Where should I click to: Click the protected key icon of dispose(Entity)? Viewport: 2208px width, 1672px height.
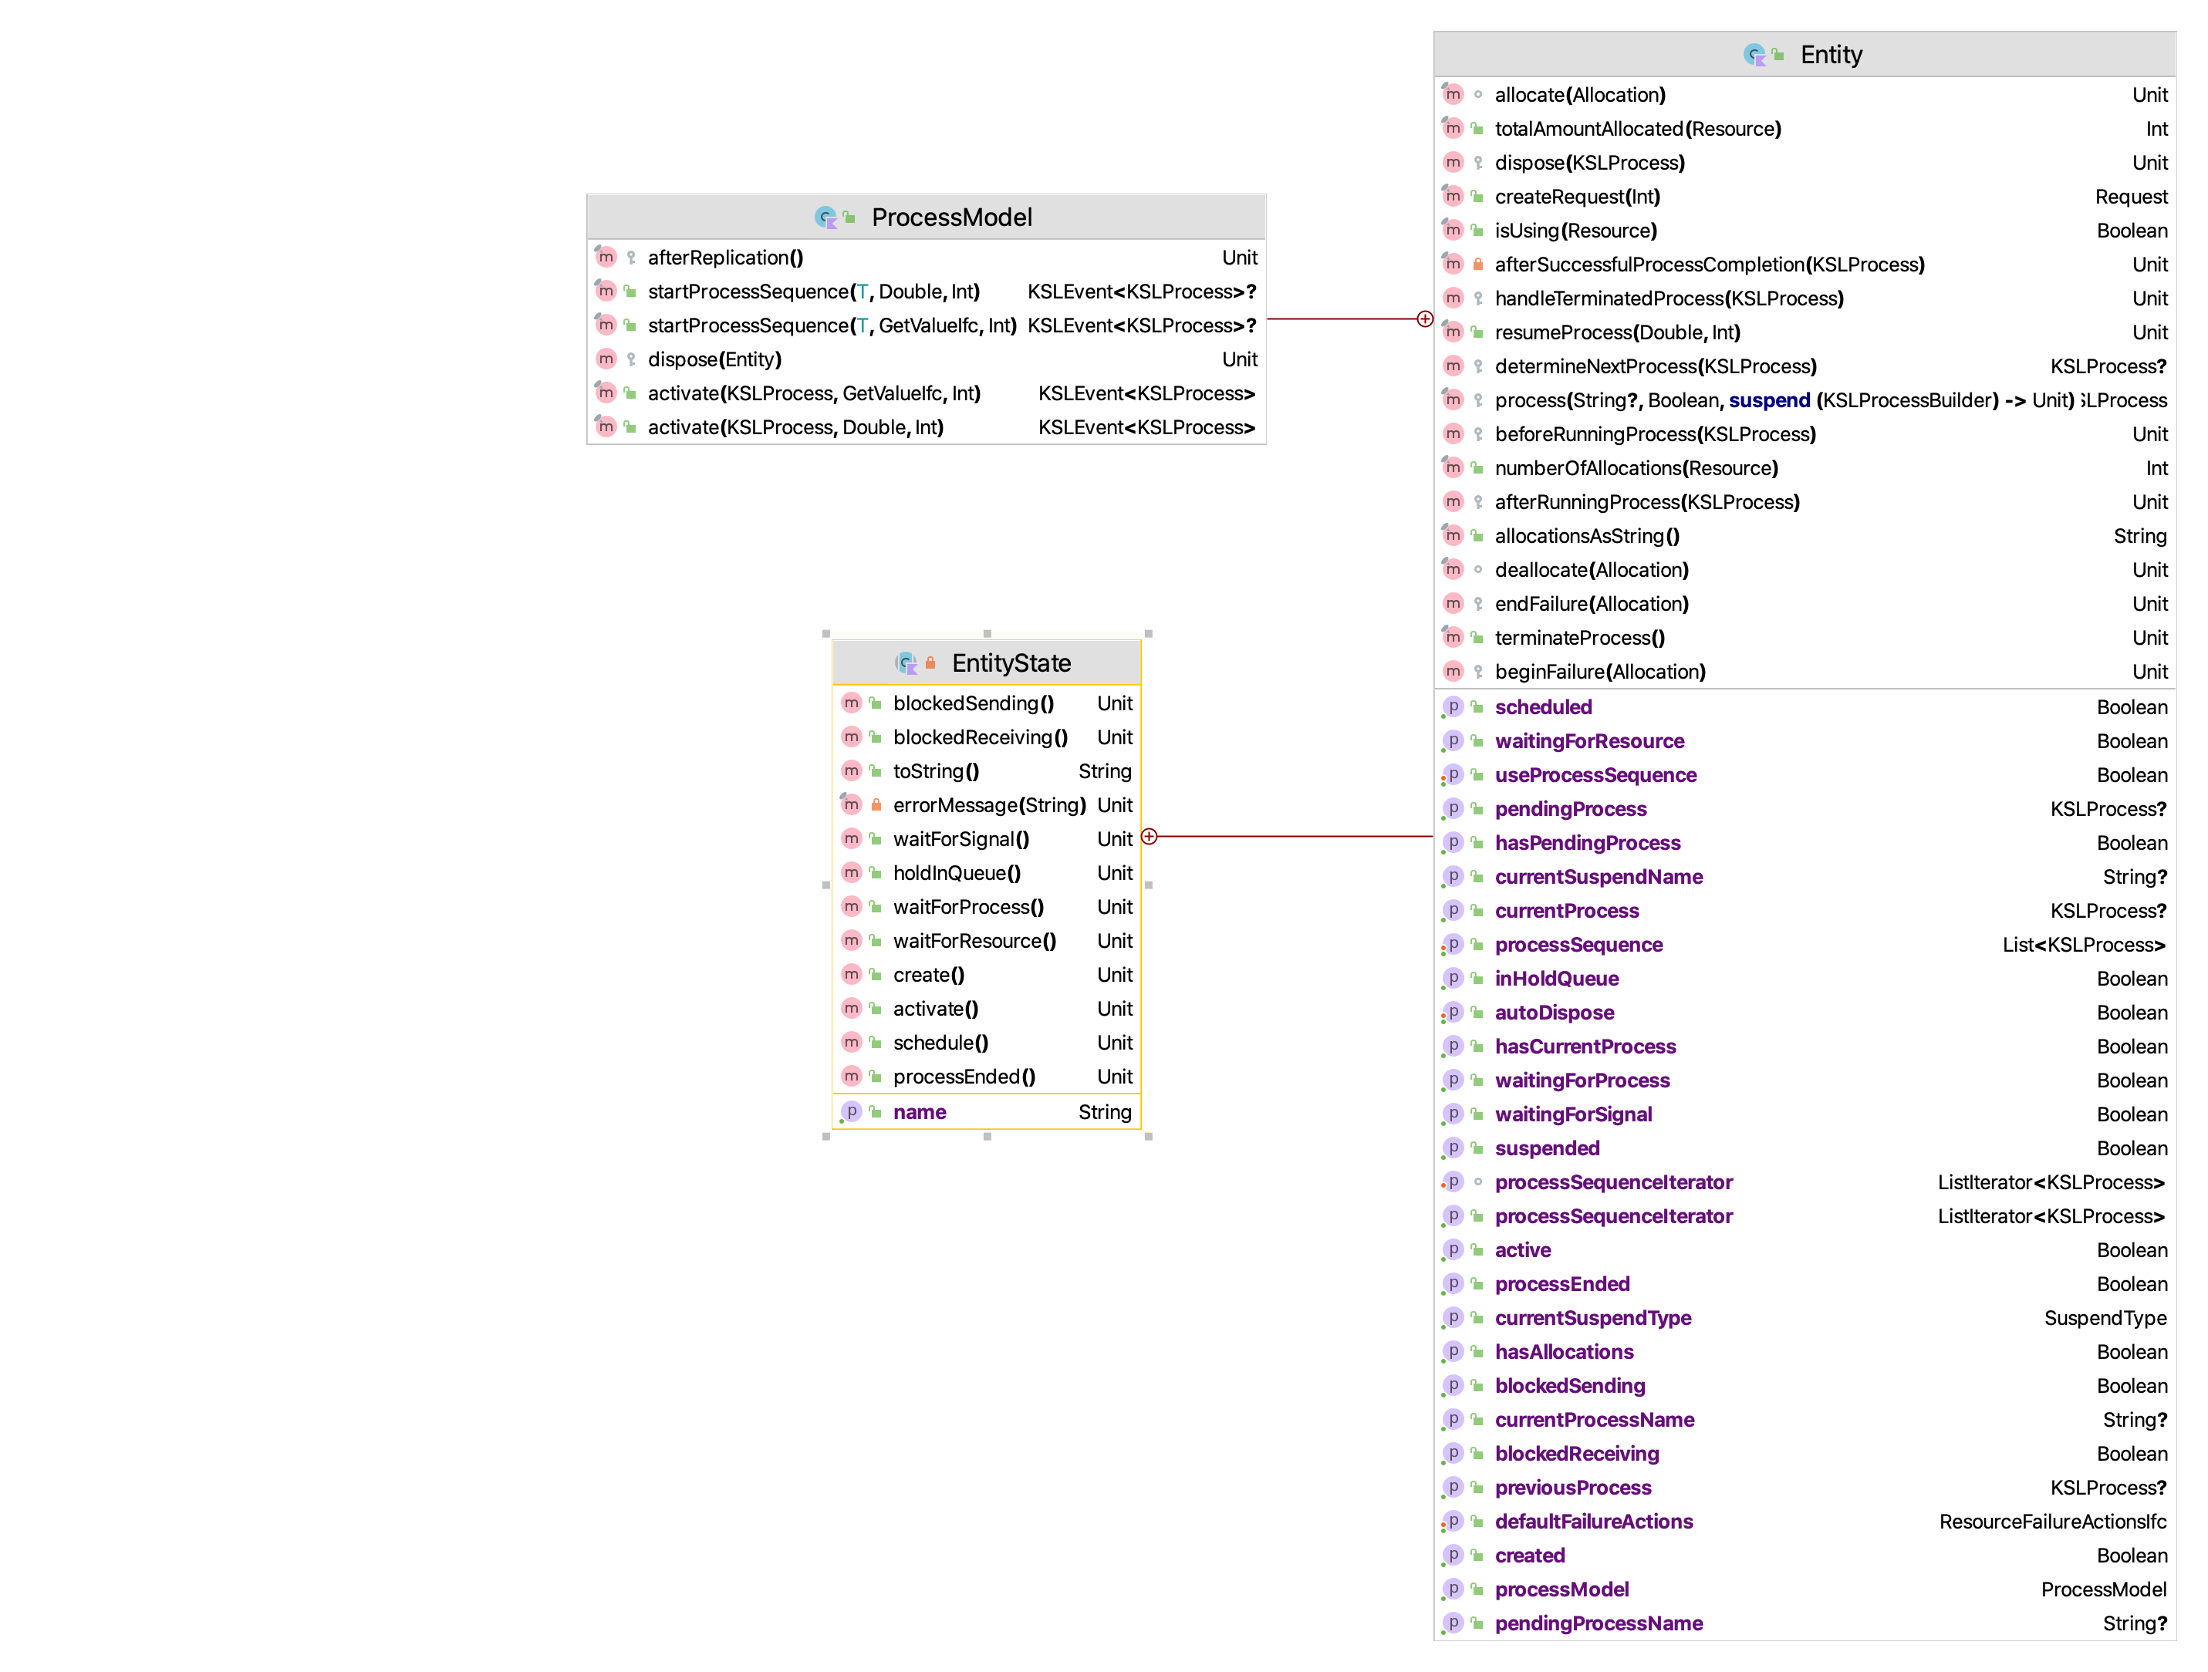[x=631, y=359]
